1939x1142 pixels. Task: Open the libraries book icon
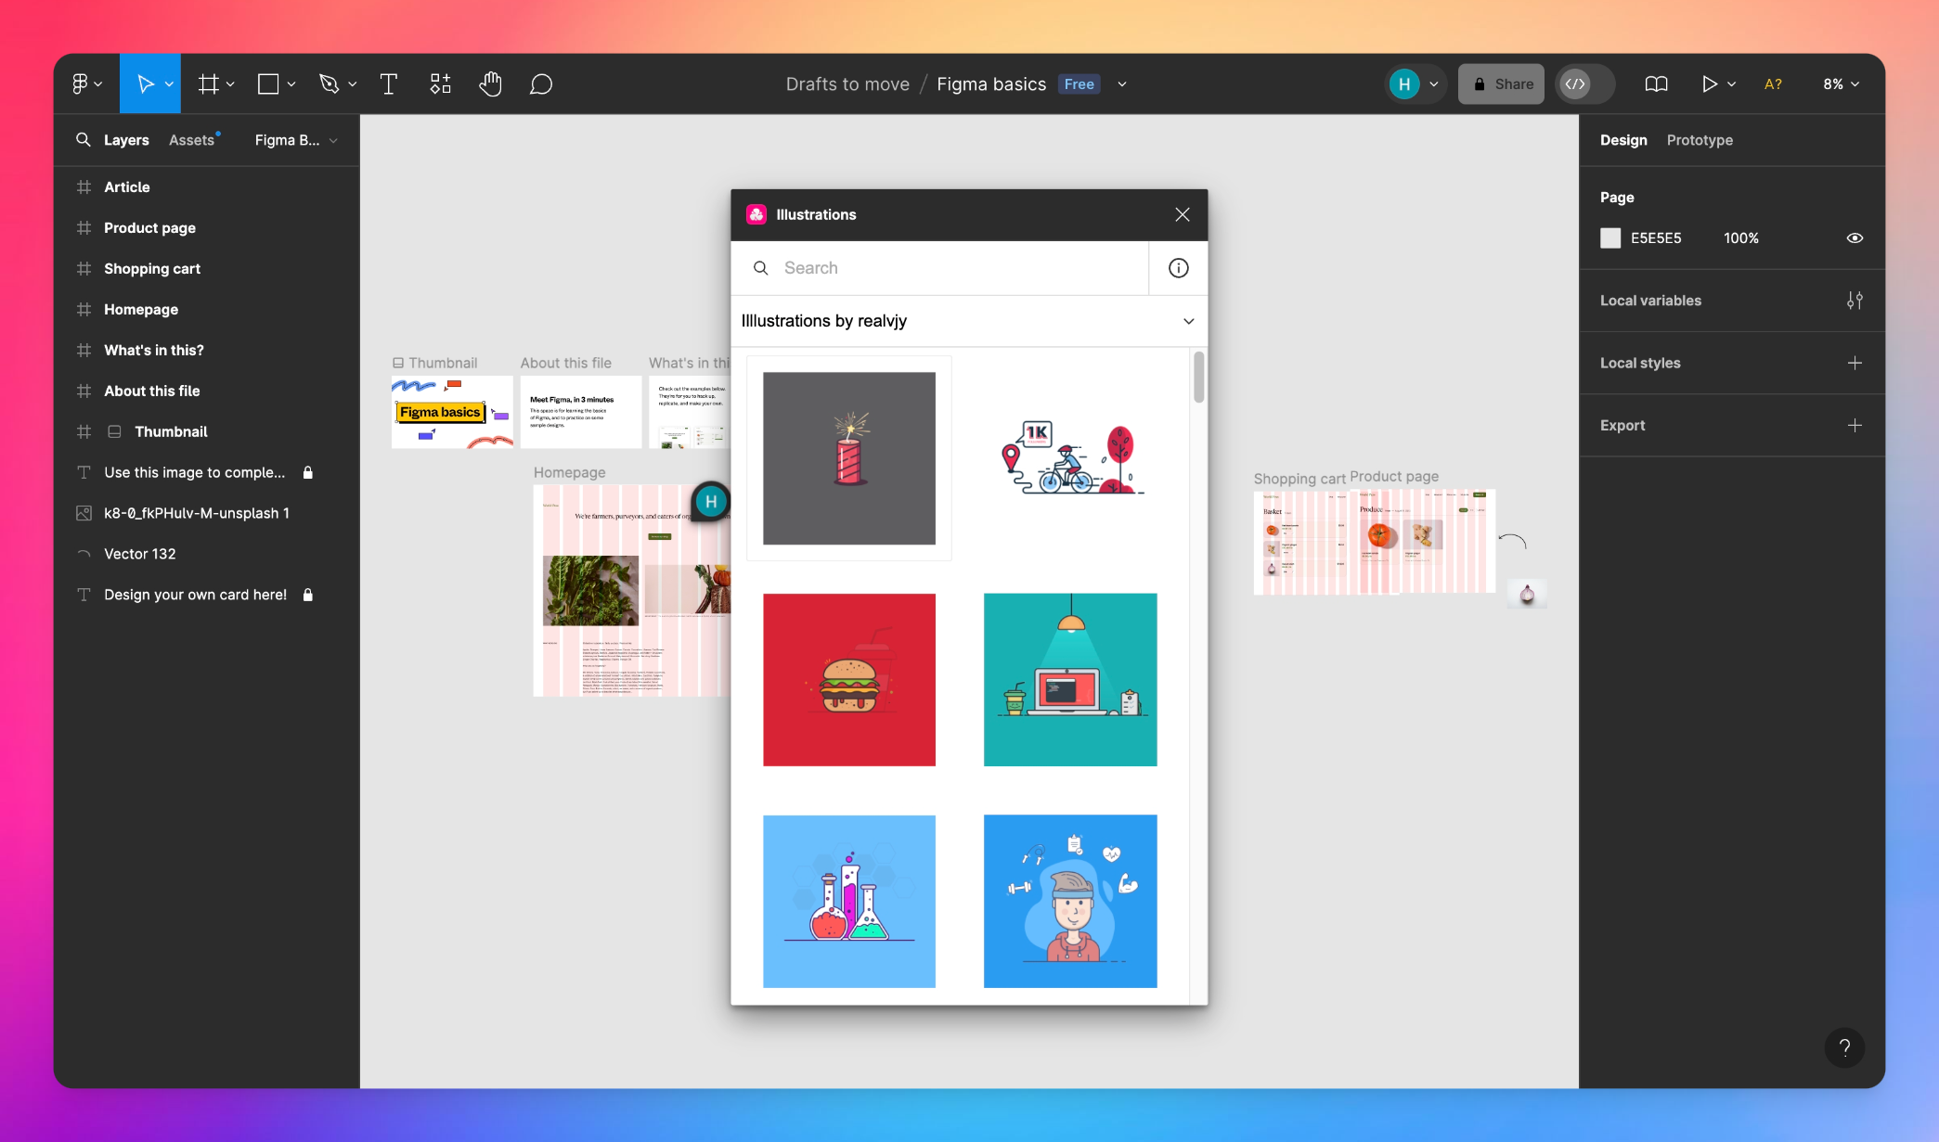(x=1656, y=84)
